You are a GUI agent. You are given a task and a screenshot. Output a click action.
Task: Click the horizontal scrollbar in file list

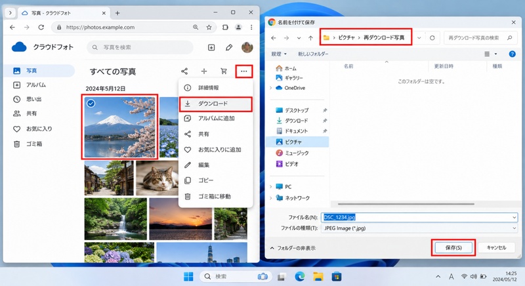[406, 204]
